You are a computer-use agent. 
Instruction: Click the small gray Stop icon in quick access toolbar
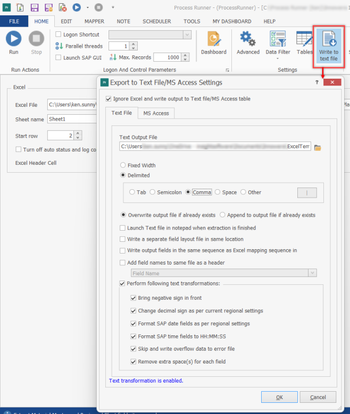(98, 7)
